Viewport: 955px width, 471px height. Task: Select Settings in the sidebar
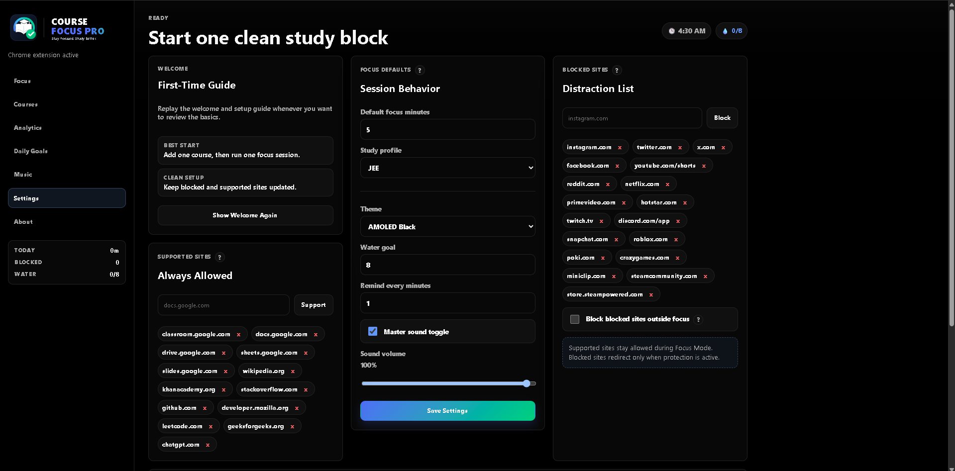(67, 198)
